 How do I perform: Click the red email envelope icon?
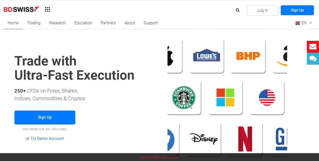click(x=313, y=47)
